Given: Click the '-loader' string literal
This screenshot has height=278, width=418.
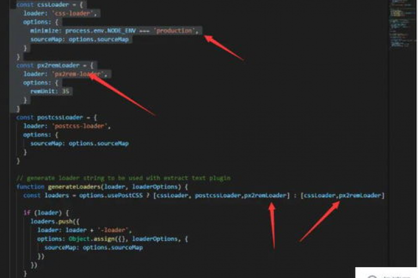Looking at the screenshot, I should (x=113, y=230).
